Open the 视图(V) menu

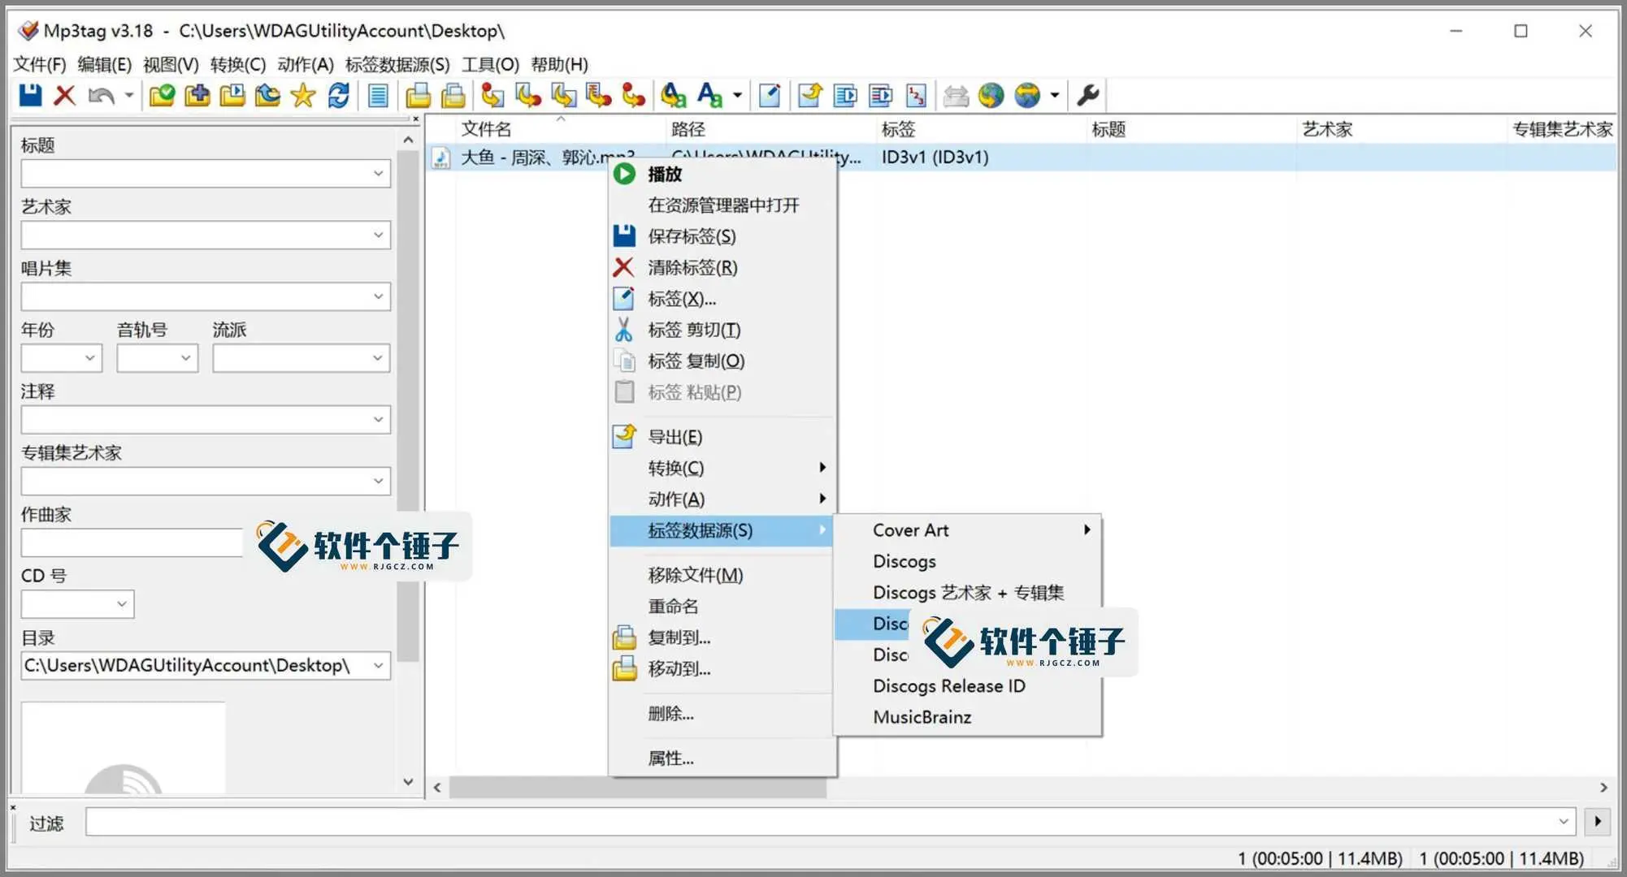click(x=171, y=64)
